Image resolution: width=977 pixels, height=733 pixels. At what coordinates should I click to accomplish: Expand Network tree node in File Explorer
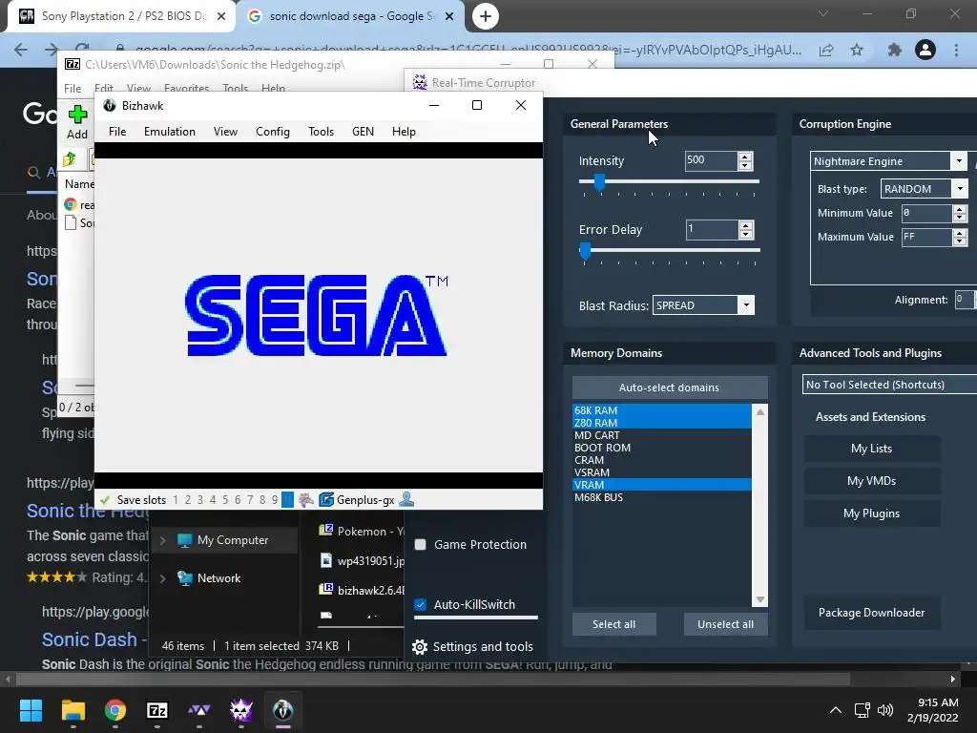pyautogui.click(x=162, y=578)
